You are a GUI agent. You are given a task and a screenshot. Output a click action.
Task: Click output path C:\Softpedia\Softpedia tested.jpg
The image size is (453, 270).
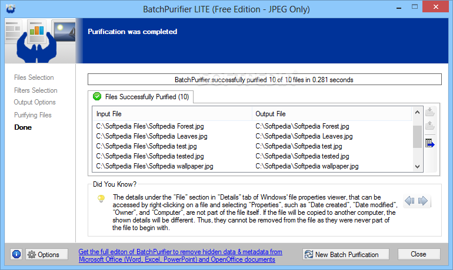point(302,156)
